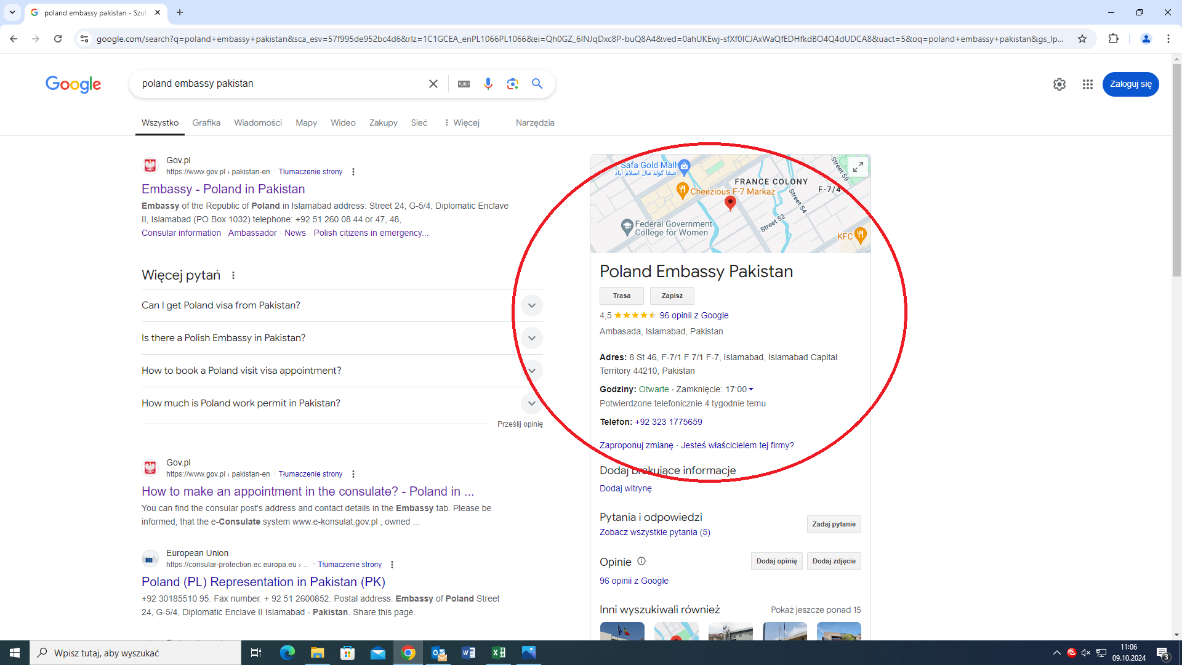The height and width of the screenshot is (665, 1182).
Task: Click the Google search input field
Action: click(277, 84)
